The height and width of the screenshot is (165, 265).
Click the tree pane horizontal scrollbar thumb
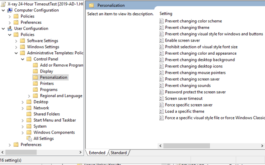click(21, 152)
